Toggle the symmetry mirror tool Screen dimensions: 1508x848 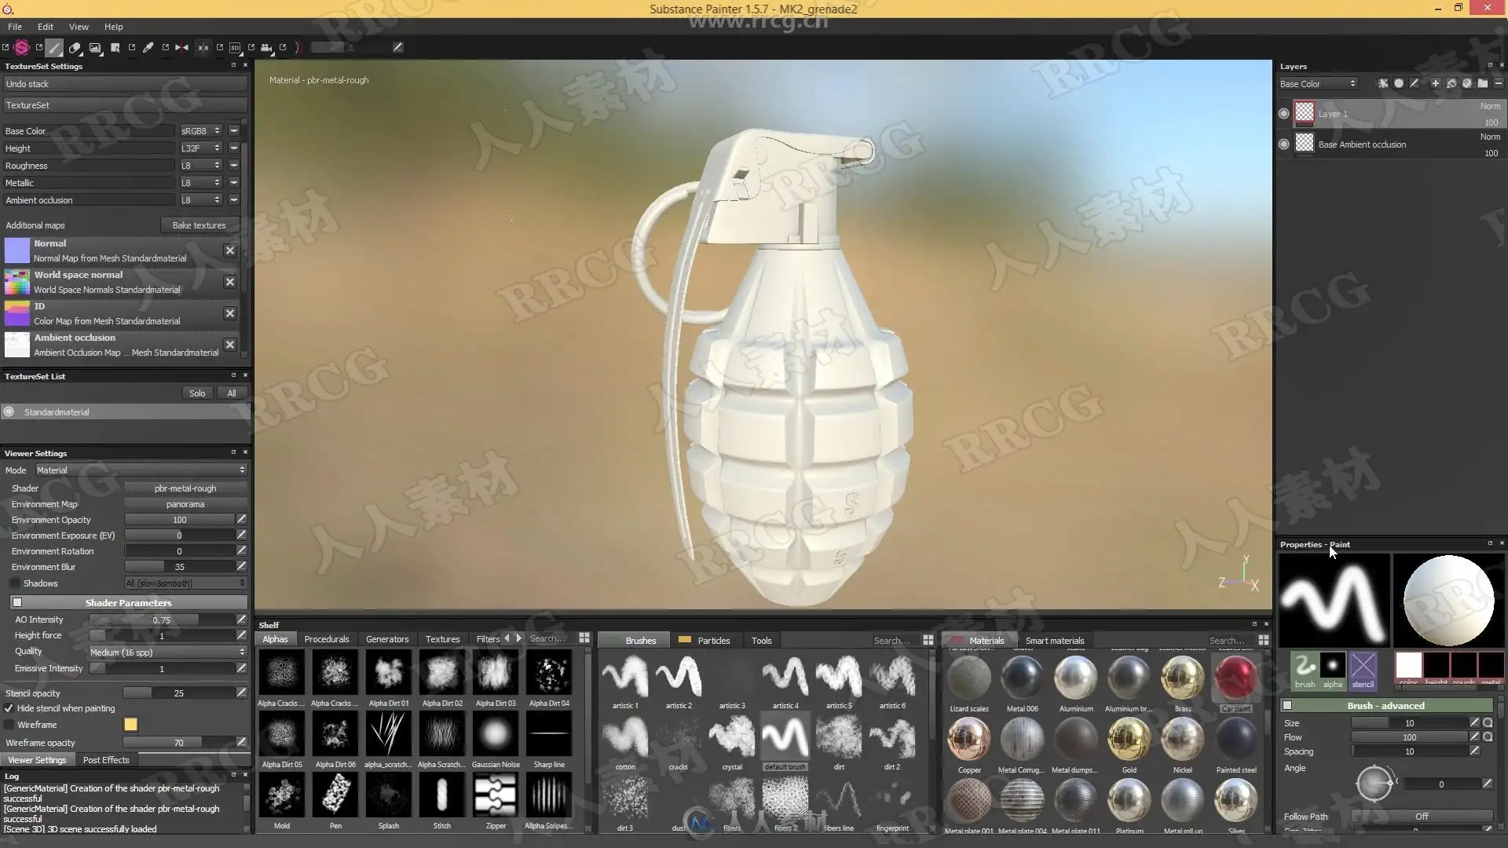point(181,48)
